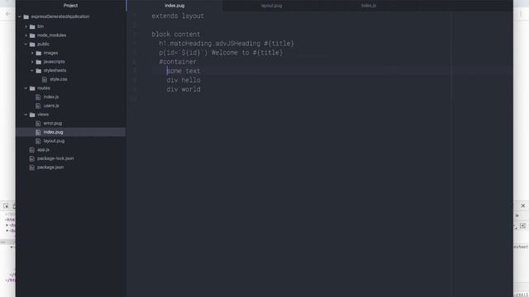Click the layout.pug file icon in tree
This screenshot has width=529, height=297.
(38, 141)
